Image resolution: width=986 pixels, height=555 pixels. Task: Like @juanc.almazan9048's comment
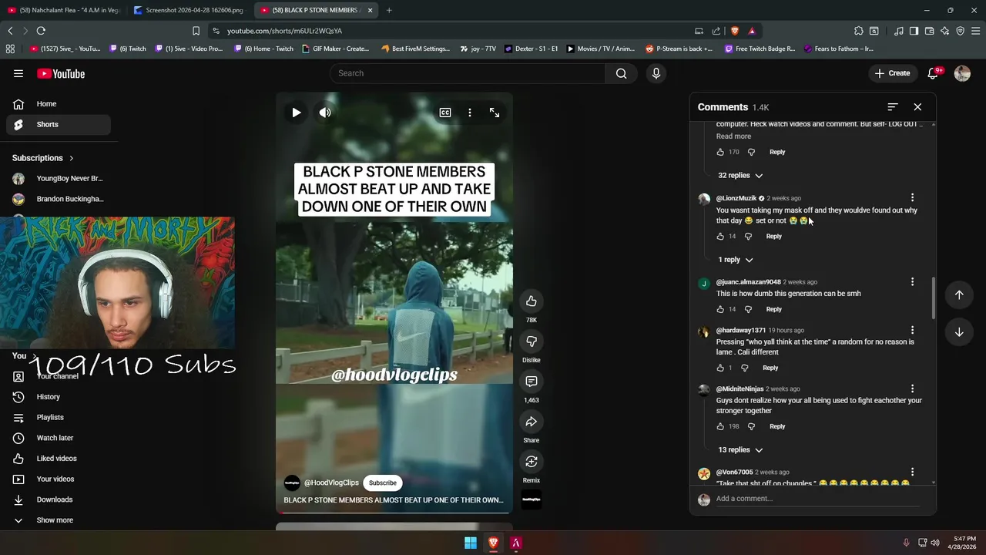720,309
